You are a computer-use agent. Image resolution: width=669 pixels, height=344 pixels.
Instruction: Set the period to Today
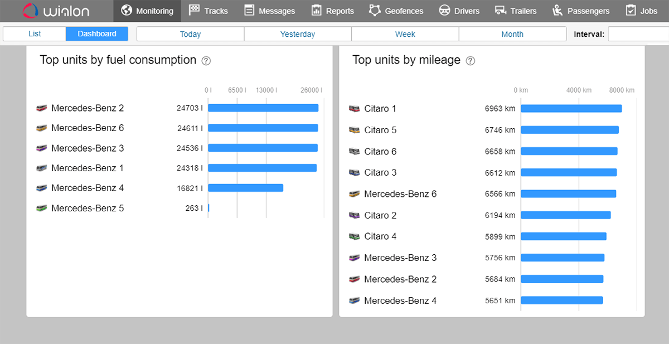click(190, 34)
